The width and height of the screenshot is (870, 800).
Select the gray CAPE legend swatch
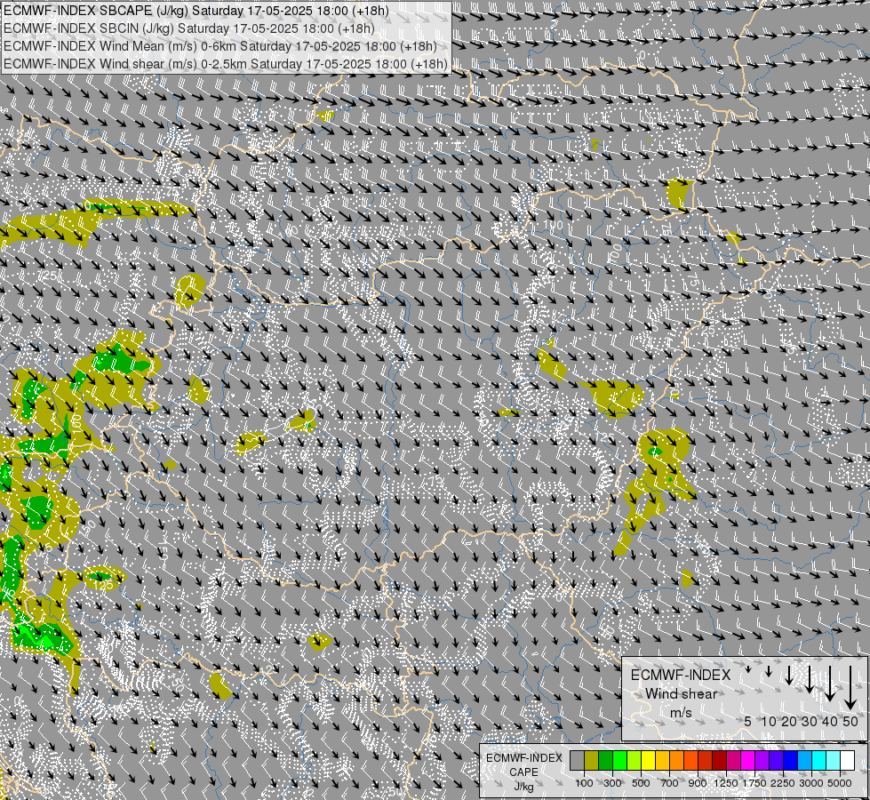[x=577, y=761]
